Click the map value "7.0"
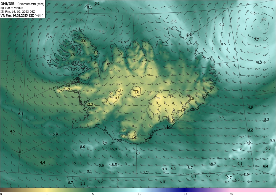The width and height of the screenshot is (276, 196). (x=72, y=42)
